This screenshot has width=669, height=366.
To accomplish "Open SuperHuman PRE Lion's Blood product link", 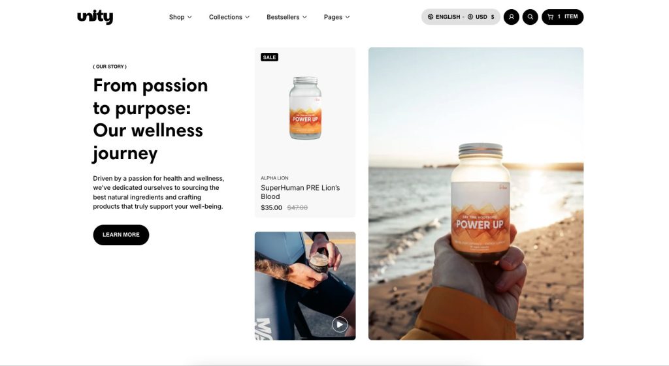I will [301, 192].
